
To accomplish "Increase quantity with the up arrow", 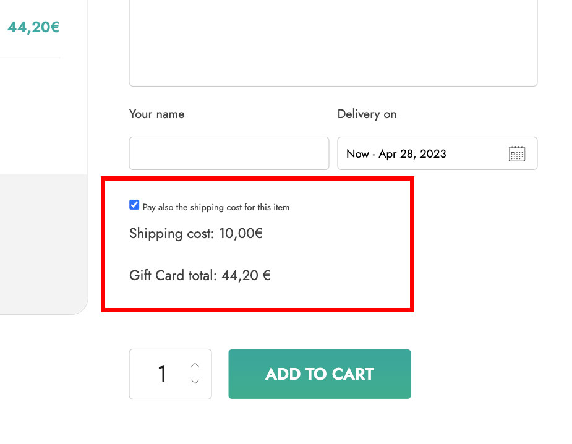I will coord(195,365).
